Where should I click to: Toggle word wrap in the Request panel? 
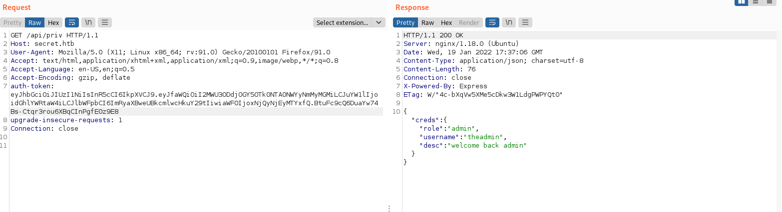(72, 22)
